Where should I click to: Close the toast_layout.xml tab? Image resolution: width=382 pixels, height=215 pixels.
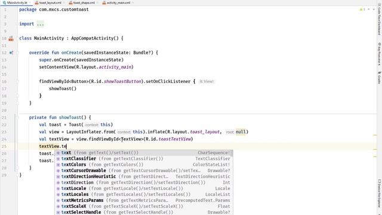tap(64, 2)
